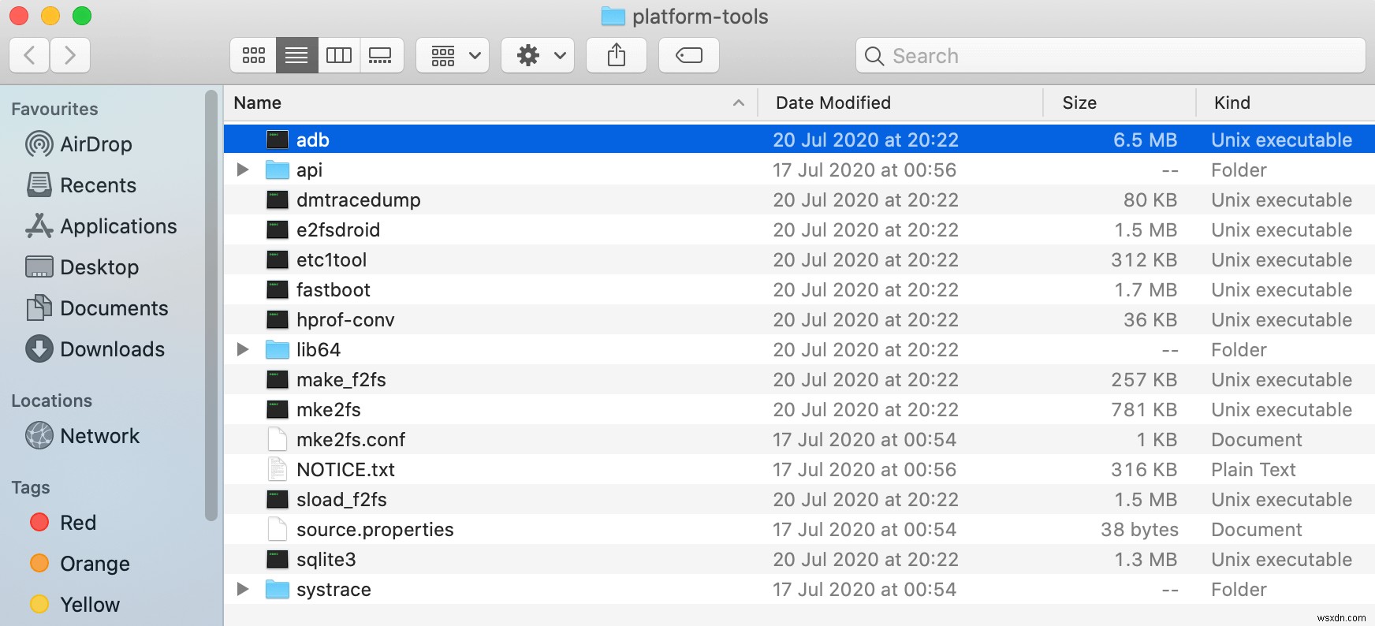Select the Network sidebar location
Viewport: 1375px width, 626px height.
(99, 436)
